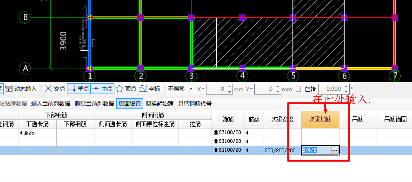Check the 旋转 rotation checkbox

tap(298, 89)
